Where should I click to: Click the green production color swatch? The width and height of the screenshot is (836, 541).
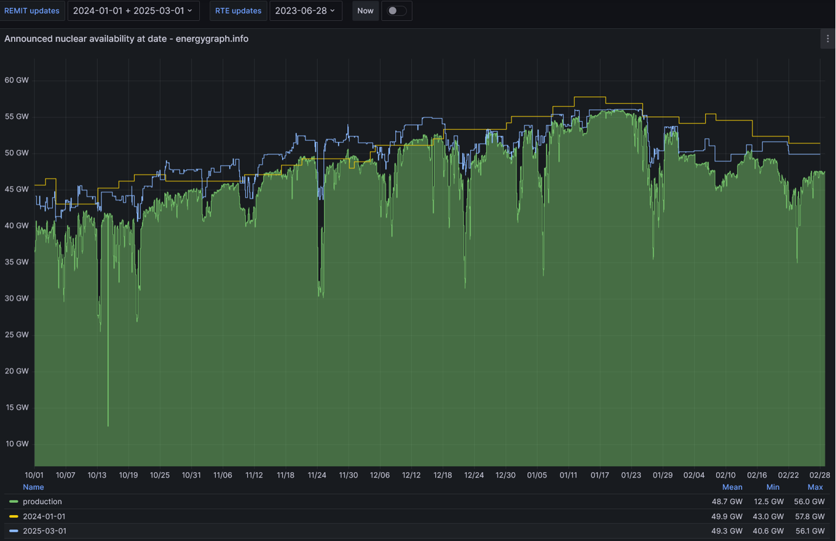tap(14, 502)
